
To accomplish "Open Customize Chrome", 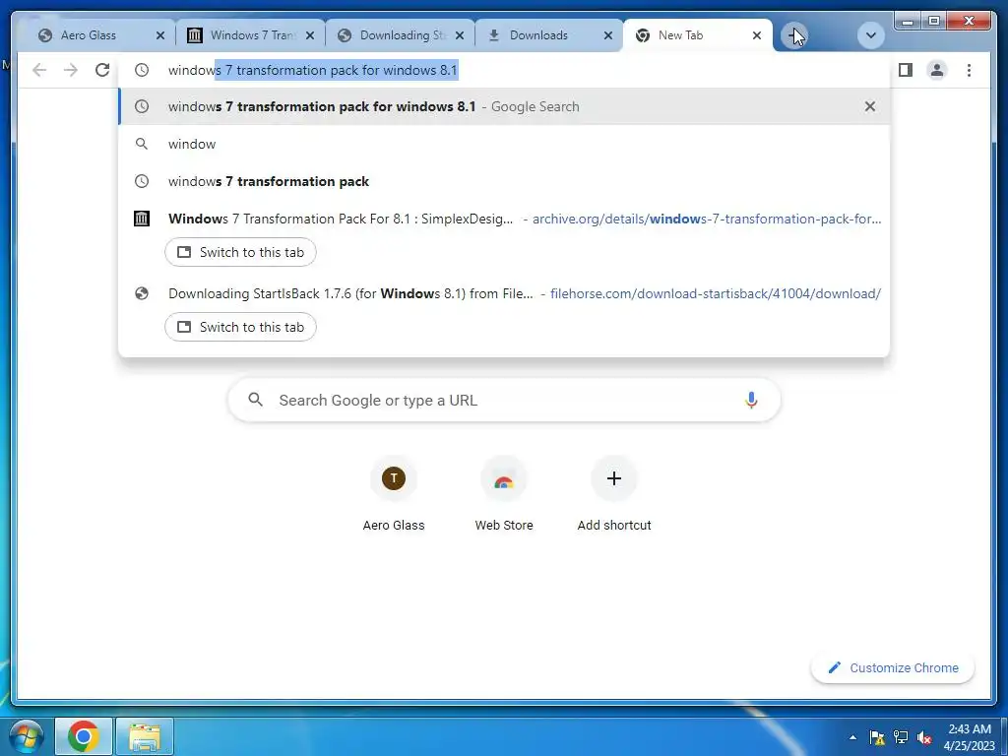I will tap(893, 668).
